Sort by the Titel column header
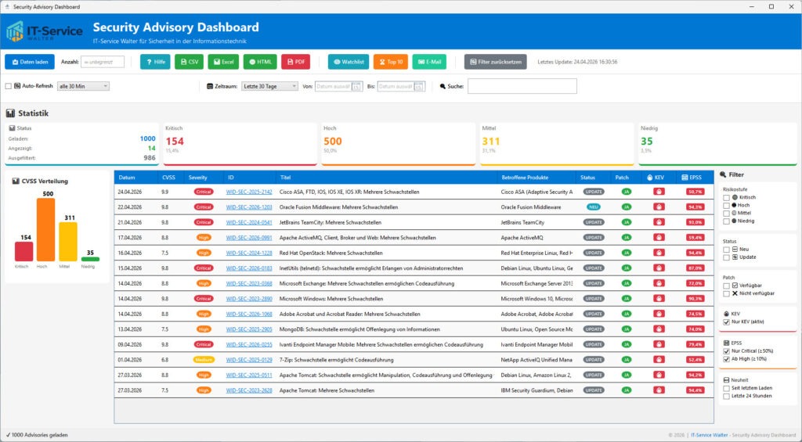 click(x=386, y=178)
